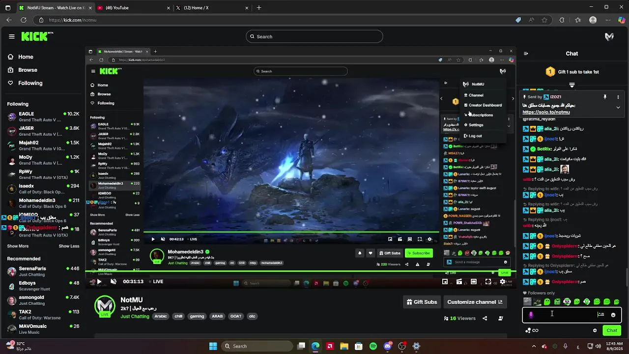Collapse Following list with Show Less
This screenshot has height=354, width=629.
point(69,246)
